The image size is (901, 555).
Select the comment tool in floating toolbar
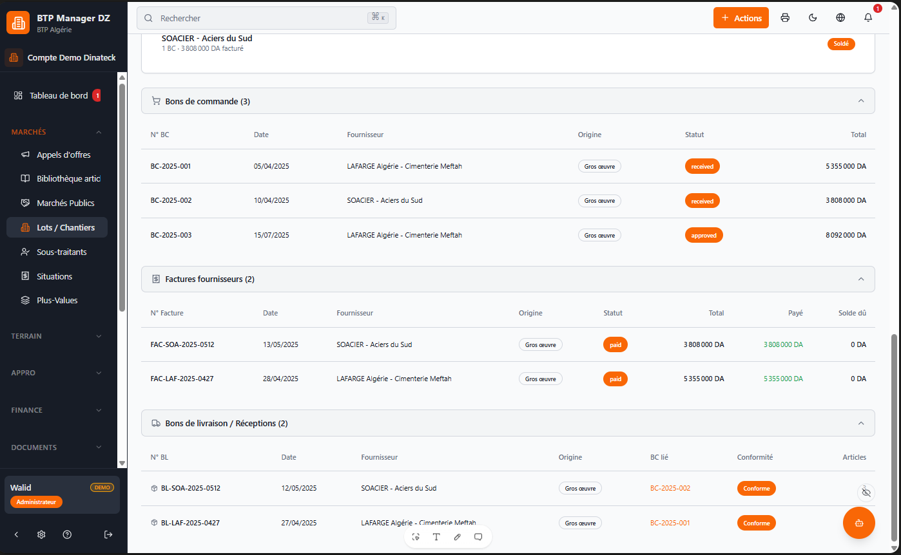(478, 537)
